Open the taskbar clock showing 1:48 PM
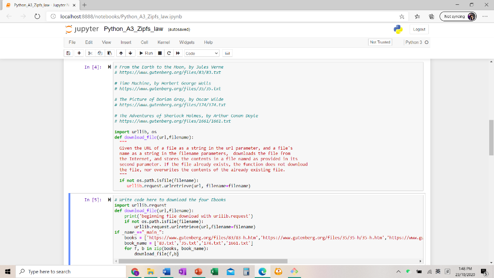494x278 pixels. pos(465,271)
